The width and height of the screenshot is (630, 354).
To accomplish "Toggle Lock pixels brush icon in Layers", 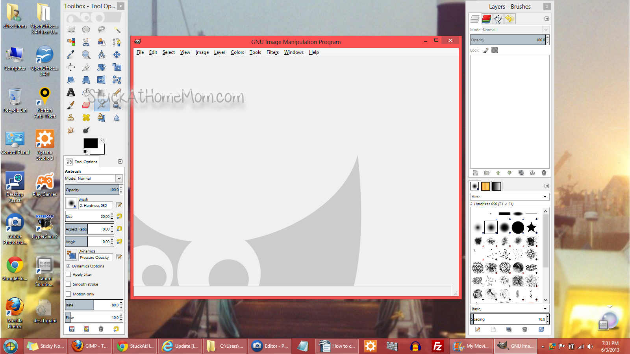I will pos(486,50).
